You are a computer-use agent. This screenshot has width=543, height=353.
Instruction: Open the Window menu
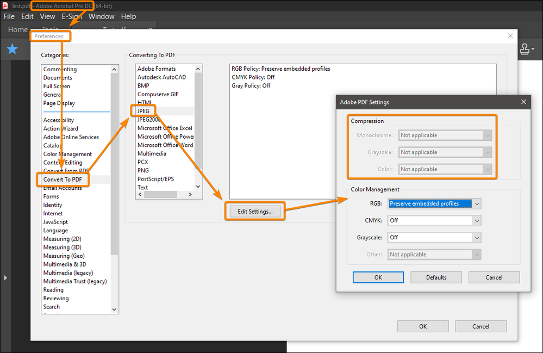point(101,16)
